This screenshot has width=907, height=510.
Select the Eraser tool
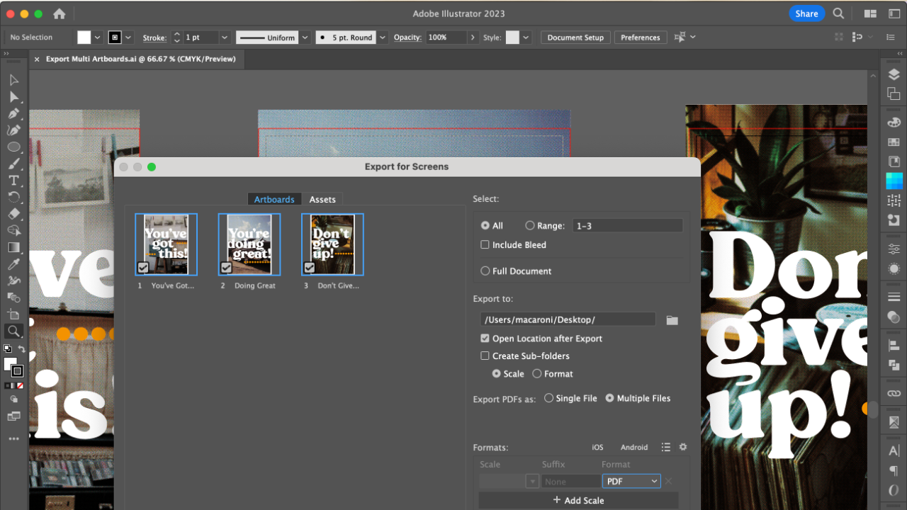(13, 214)
